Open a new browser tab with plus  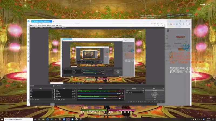(x=53, y=21)
